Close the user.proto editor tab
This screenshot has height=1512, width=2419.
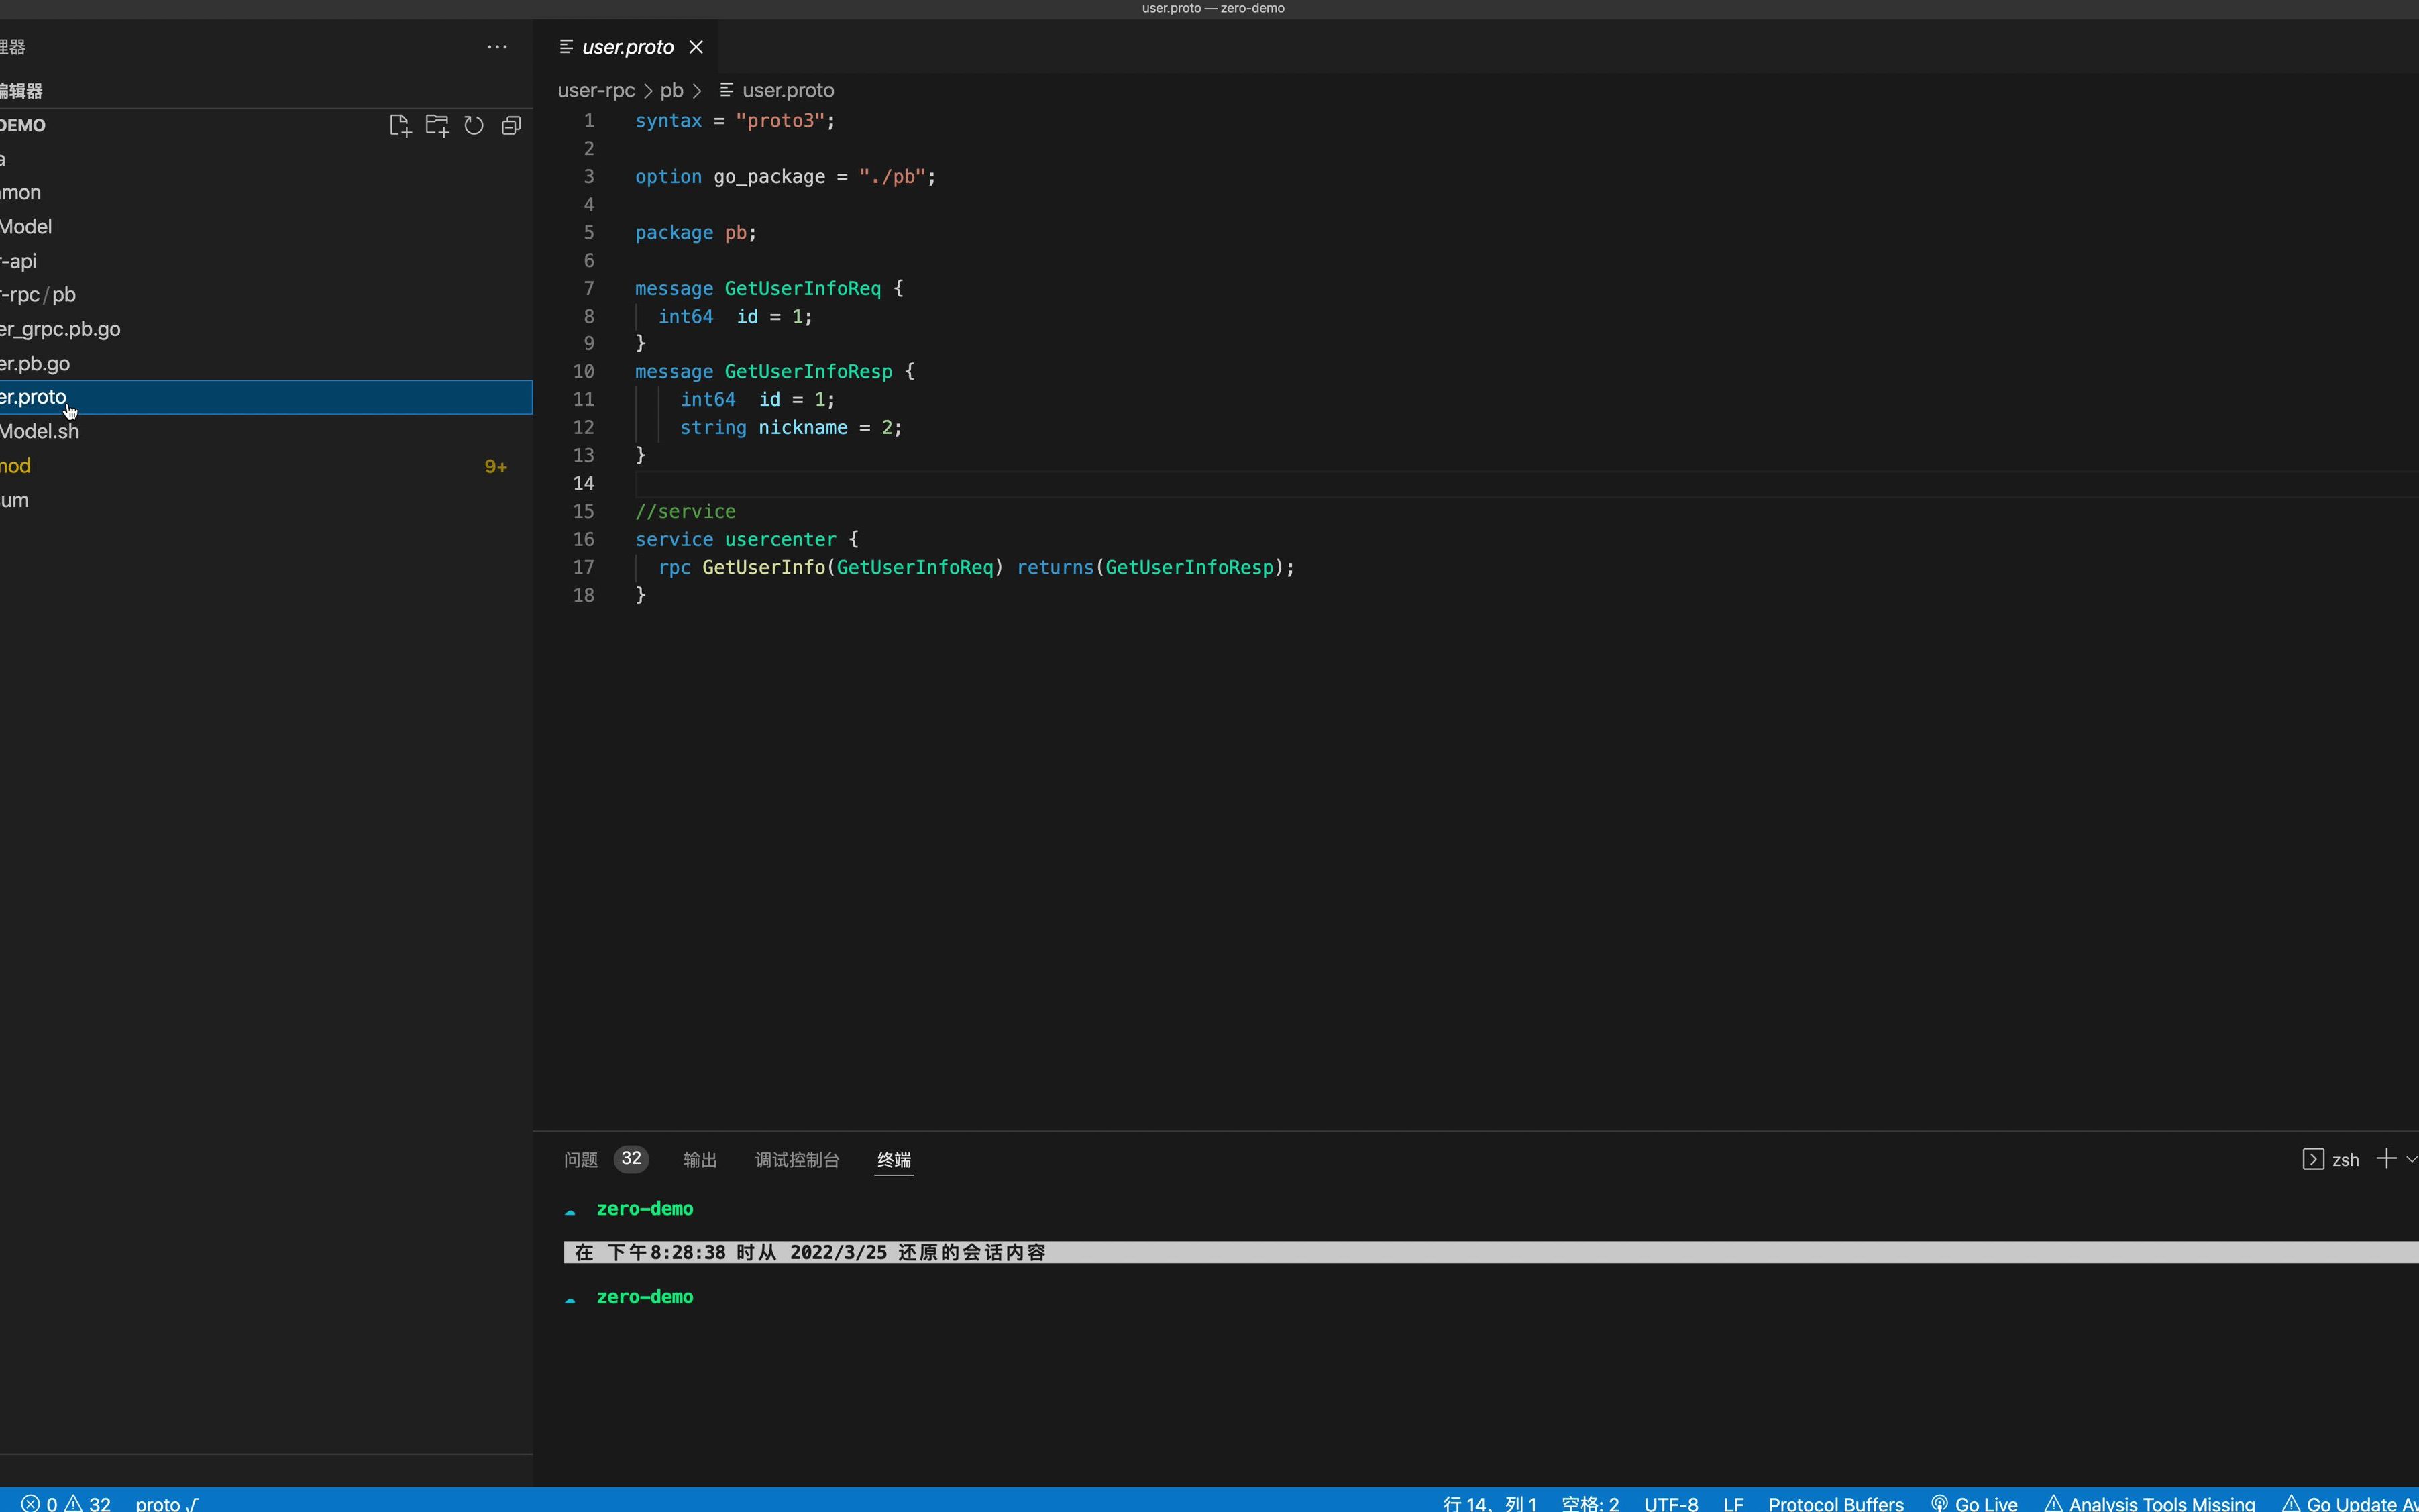(x=697, y=47)
